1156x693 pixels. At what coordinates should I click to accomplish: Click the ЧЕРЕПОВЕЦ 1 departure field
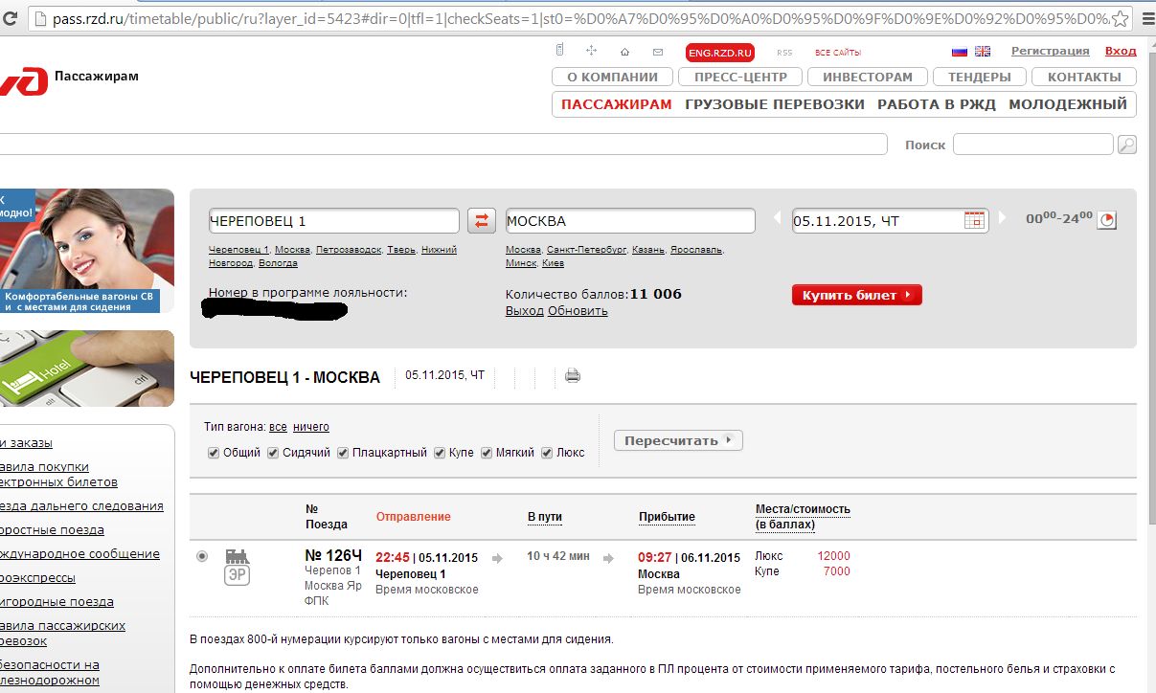[x=333, y=221]
